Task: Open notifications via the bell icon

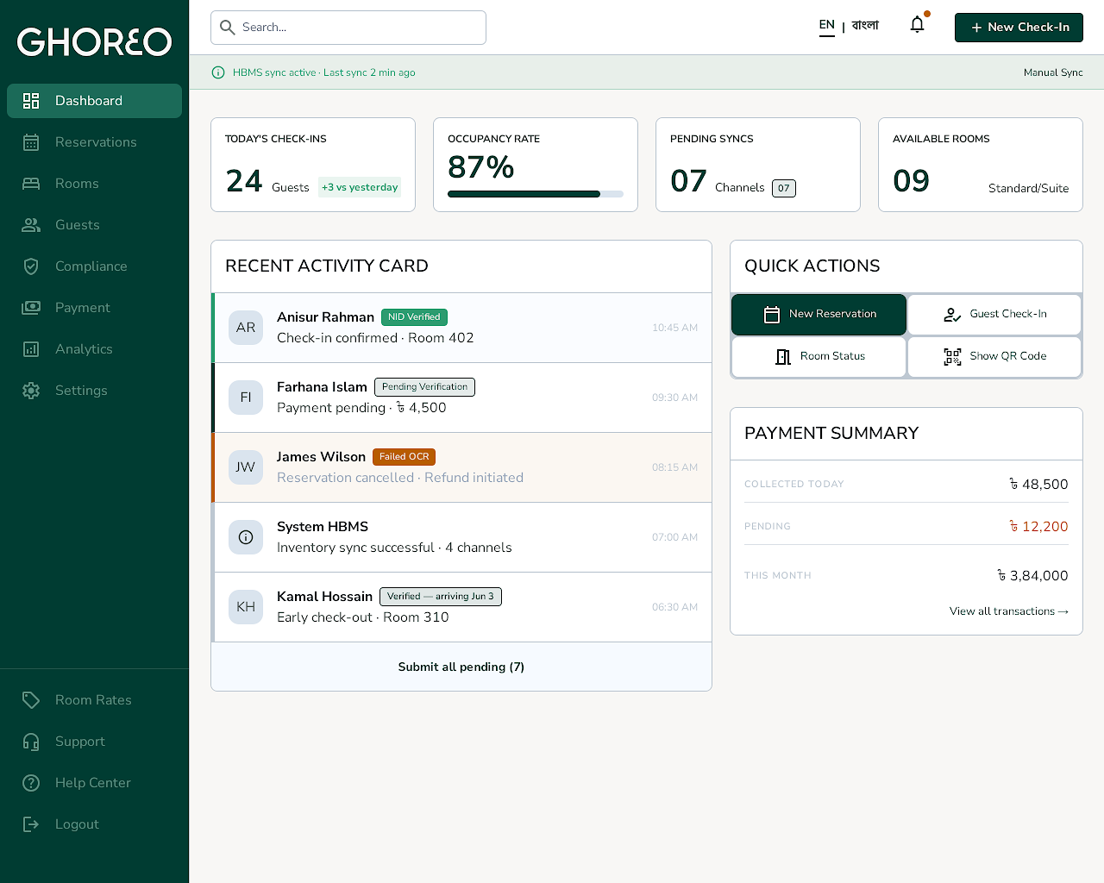Action: (918, 25)
